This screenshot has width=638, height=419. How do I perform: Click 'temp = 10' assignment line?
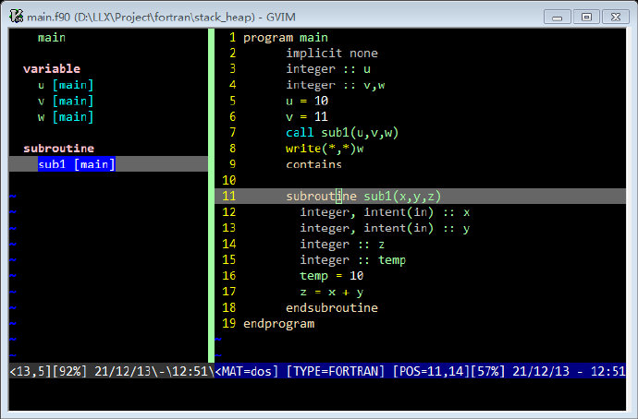point(332,276)
